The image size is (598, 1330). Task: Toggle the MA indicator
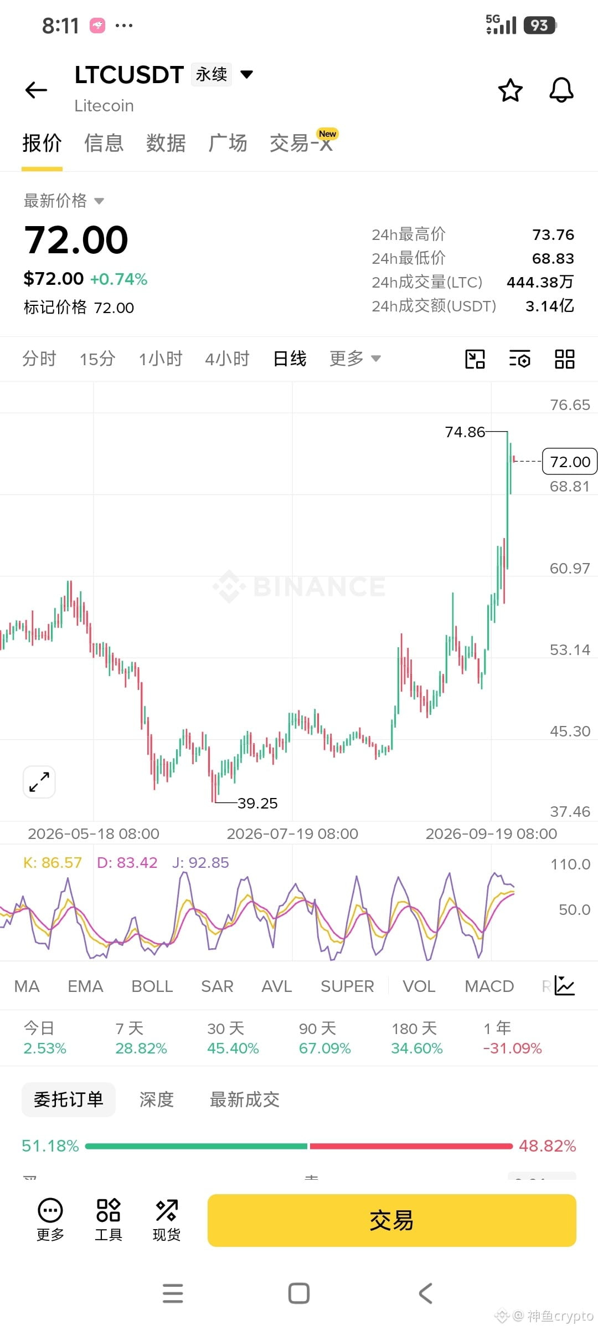[27, 986]
